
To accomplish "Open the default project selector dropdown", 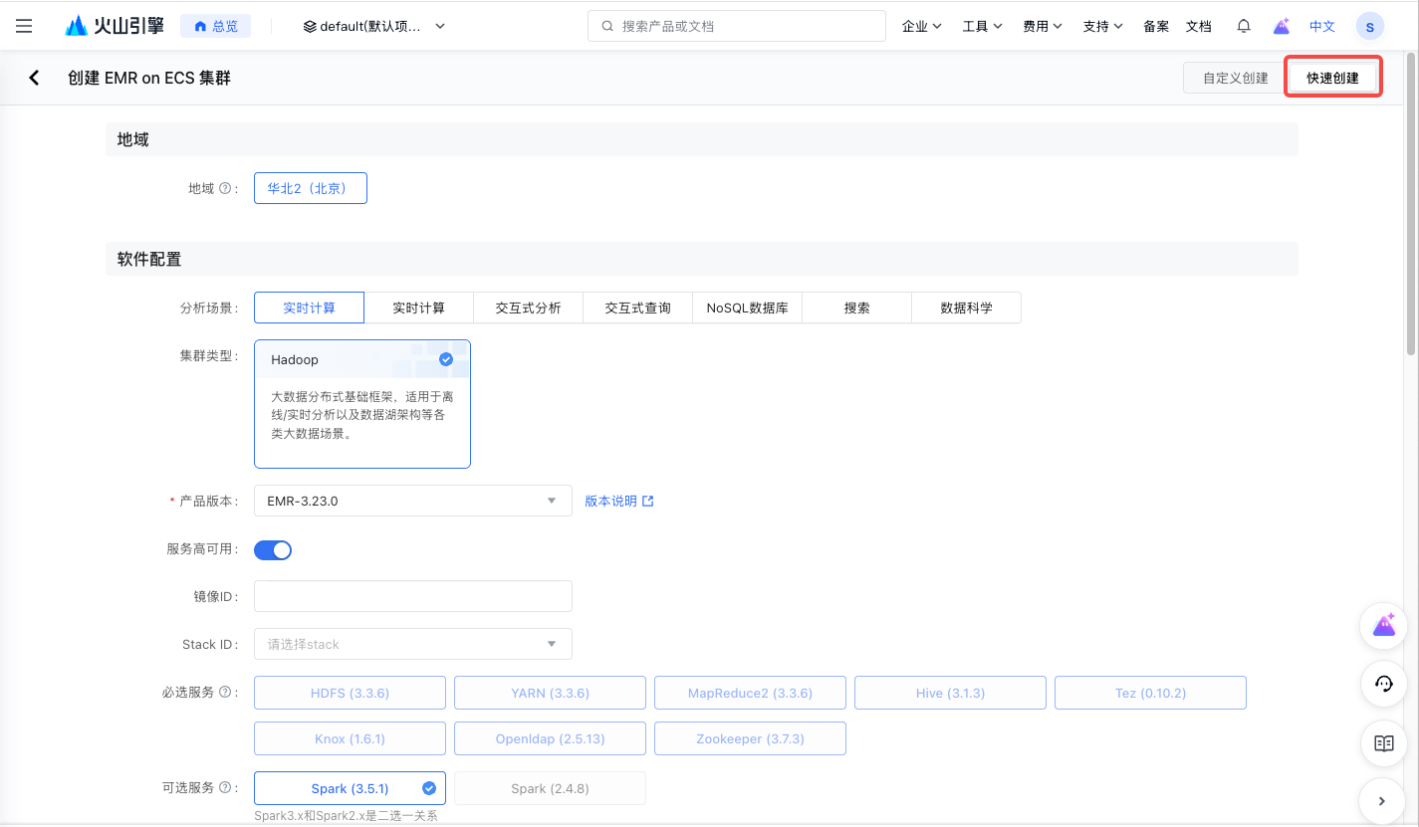I will [374, 26].
